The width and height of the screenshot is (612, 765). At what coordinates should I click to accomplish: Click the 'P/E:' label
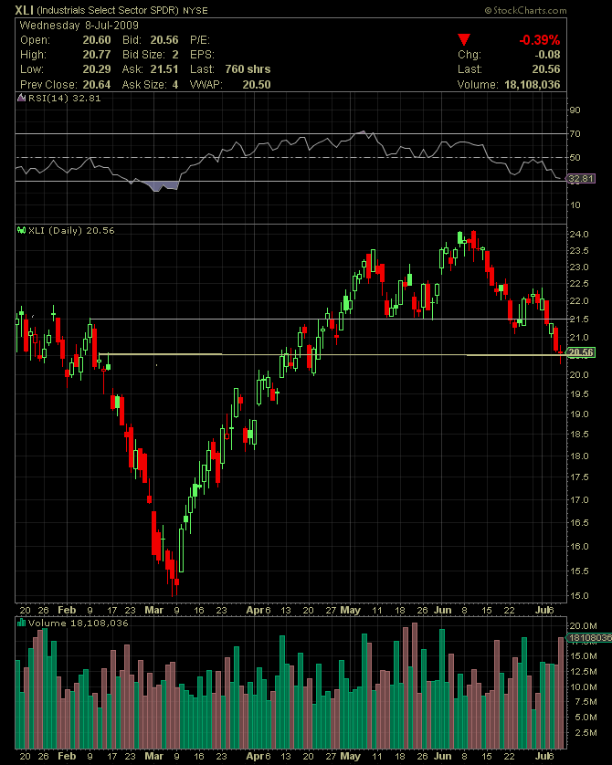(x=200, y=40)
